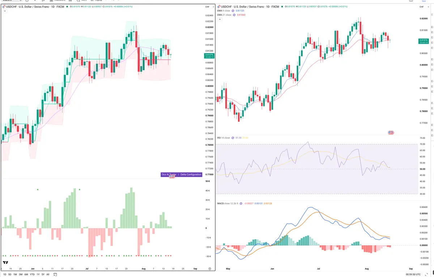Viewport: 434px width, 277px height.
Task: Click Ocs Ai Trader Delta Configuration label
Action: [181, 175]
